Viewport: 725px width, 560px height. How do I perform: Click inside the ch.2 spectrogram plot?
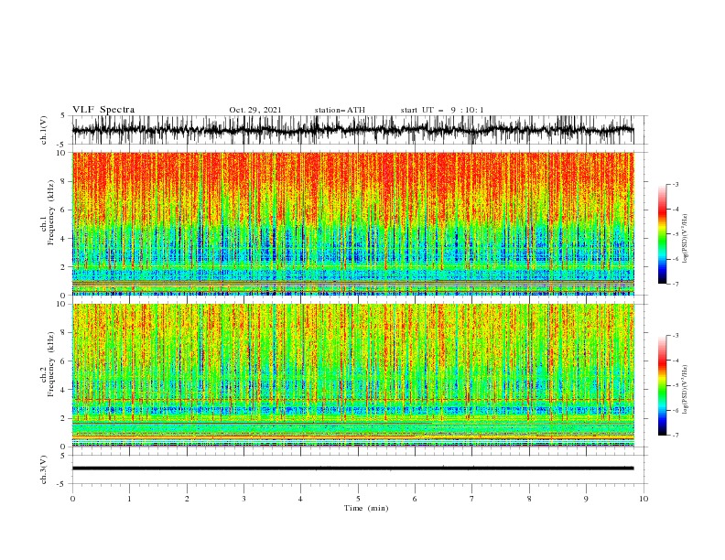352,375
